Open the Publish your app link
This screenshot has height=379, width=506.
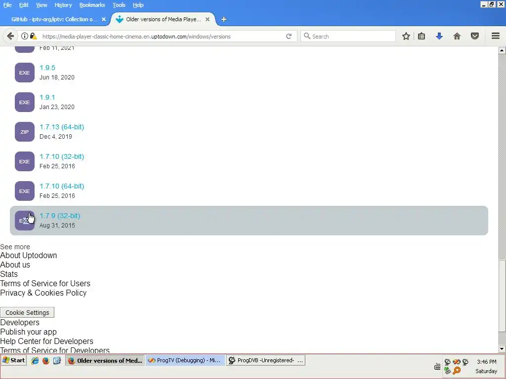(28, 332)
